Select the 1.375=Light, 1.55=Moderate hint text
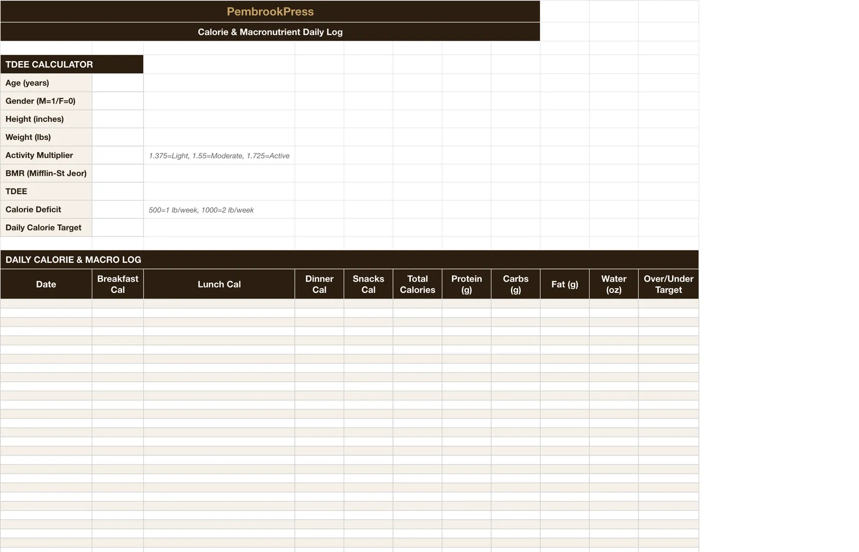 tap(219, 156)
